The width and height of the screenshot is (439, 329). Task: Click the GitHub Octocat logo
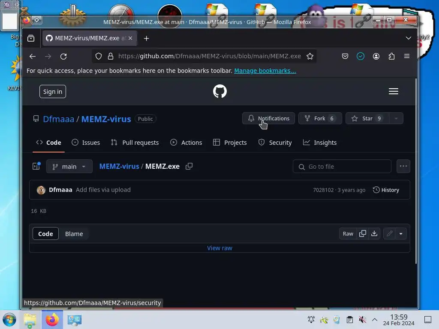tap(220, 91)
